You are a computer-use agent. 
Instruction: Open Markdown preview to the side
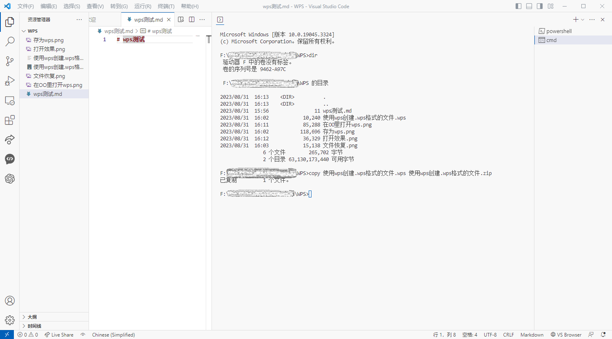pos(181,19)
